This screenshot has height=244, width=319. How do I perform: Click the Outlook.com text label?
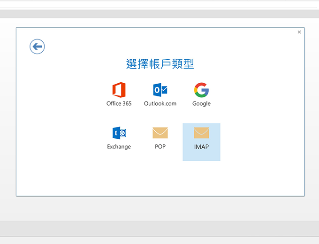pos(160,103)
